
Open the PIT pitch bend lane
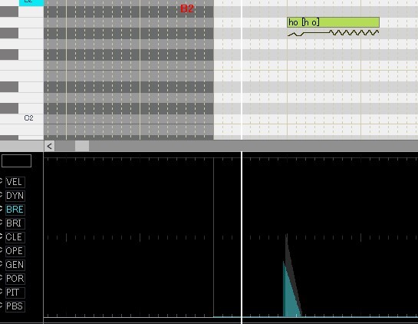(15, 293)
